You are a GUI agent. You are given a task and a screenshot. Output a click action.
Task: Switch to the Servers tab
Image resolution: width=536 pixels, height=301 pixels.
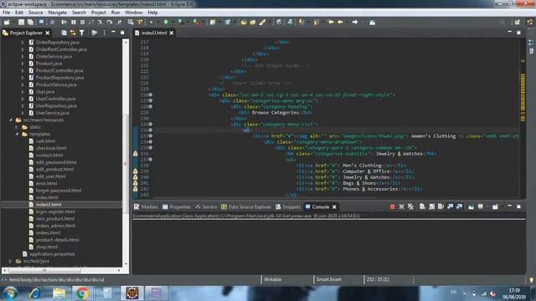206,207
